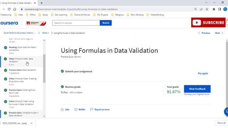Open Practice Video: Data Validation item
Screen dimensions: 228x128
point(21,62)
